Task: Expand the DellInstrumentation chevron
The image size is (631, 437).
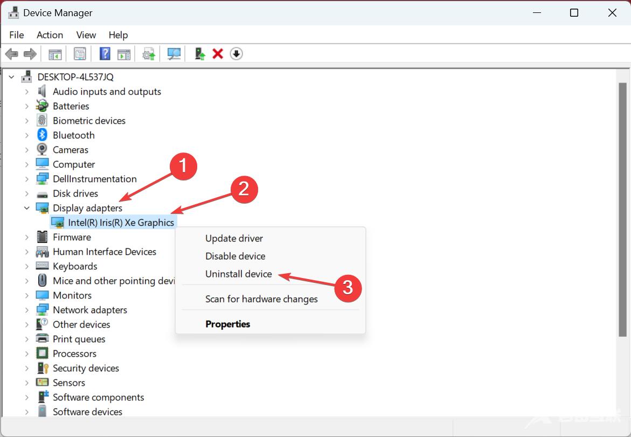Action: point(26,179)
